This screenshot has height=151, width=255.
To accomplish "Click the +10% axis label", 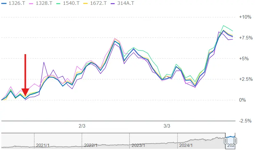I will 245,17.
